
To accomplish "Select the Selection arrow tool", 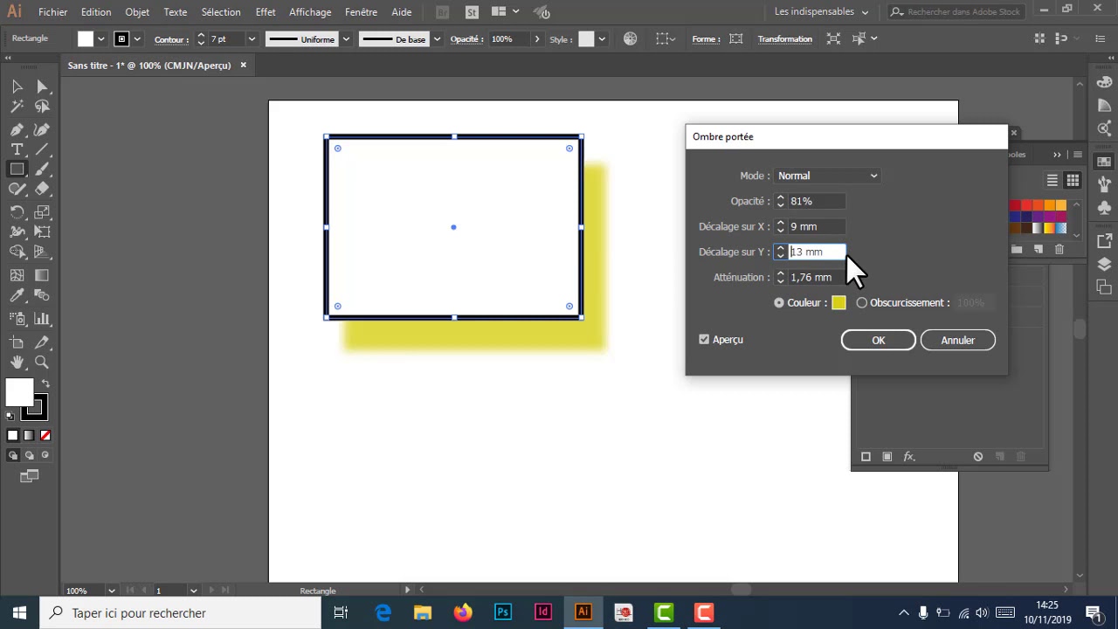I will (17, 86).
